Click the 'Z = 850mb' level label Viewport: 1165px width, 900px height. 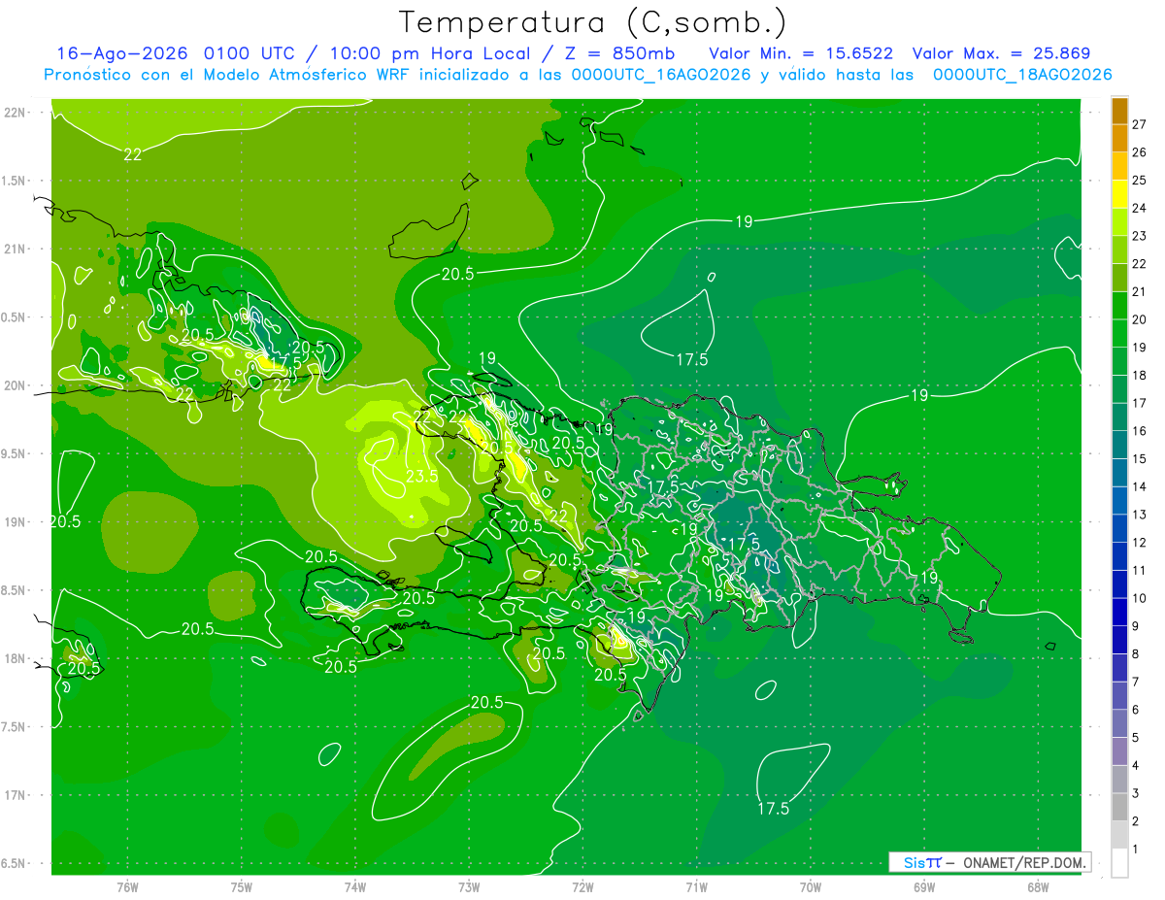(x=619, y=53)
